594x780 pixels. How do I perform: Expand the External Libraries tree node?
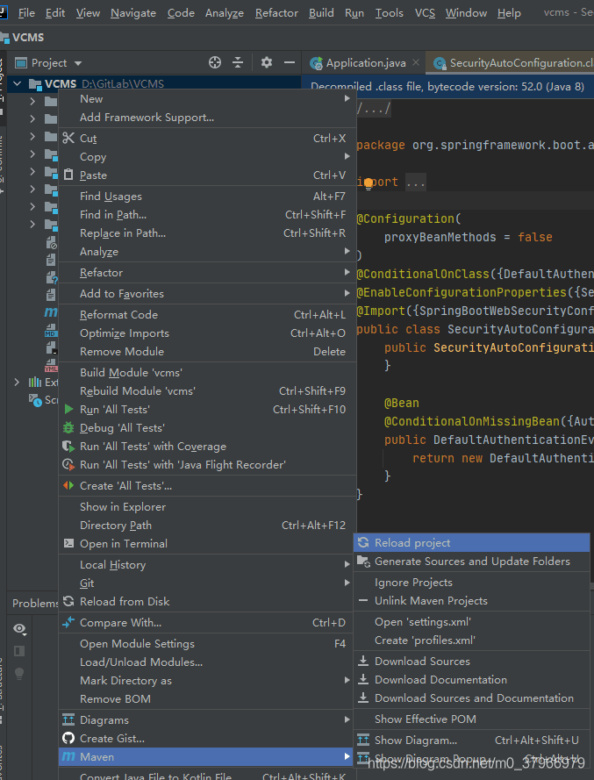coord(18,382)
